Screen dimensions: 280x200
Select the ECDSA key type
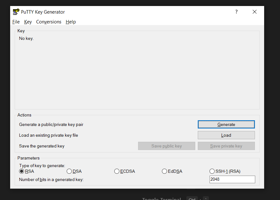(117, 171)
